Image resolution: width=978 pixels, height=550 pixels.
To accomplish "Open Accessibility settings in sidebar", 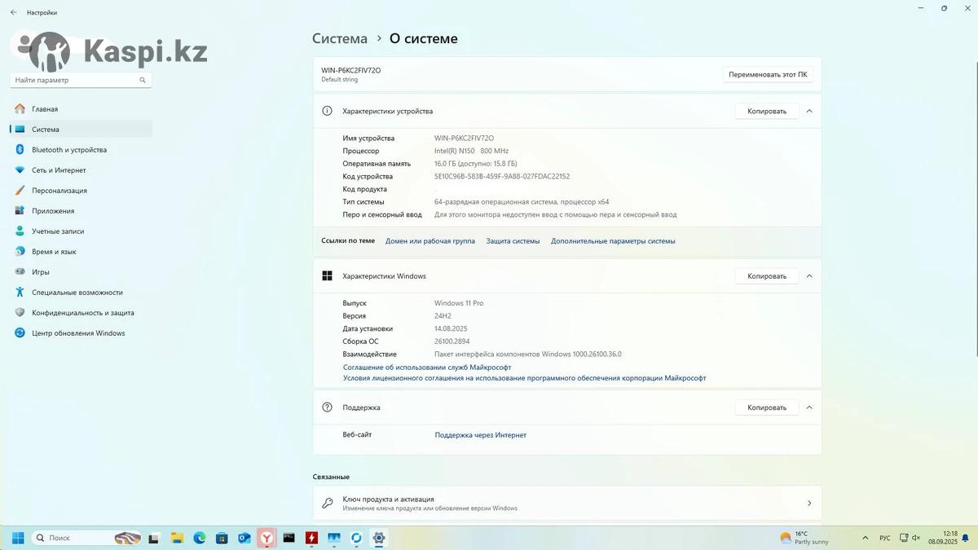I will click(x=77, y=293).
